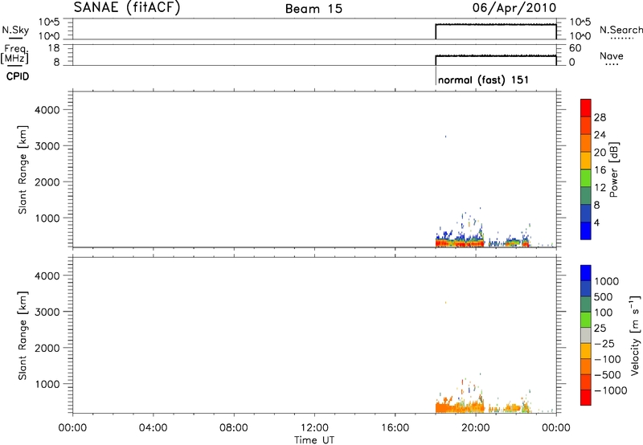Click the '4000' tick of the power panel

47,110
